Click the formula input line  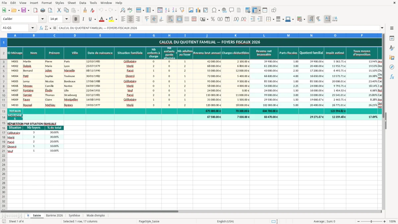coord(219,28)
